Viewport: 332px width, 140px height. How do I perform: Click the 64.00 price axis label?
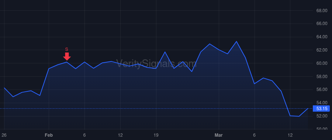tap(322, 37)
